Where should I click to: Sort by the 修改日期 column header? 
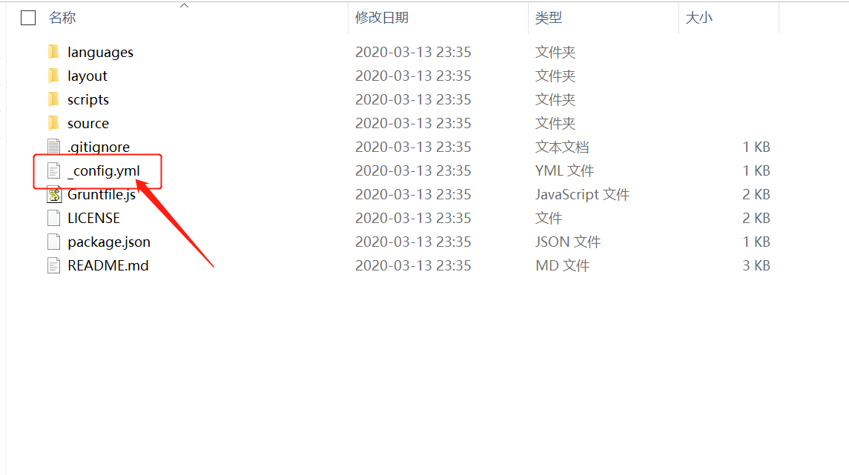point(382,18)
